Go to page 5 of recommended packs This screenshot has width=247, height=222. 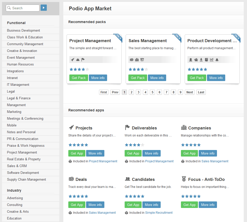[152, 92]
